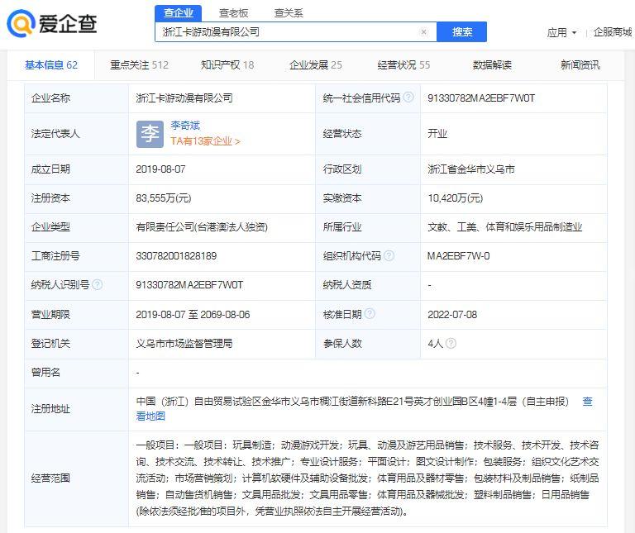635x533 pixels.
Task: Select the credit code 91330782MA2EBF7W0T beside 统一社会信用代码
Action: coord(481,98)
